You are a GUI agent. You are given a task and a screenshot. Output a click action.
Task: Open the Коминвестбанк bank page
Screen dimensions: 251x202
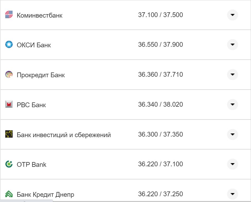(39, 15)
